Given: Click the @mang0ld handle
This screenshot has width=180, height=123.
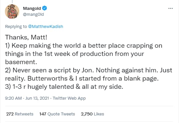Looking at the screenshot, I should click(33, 14).
